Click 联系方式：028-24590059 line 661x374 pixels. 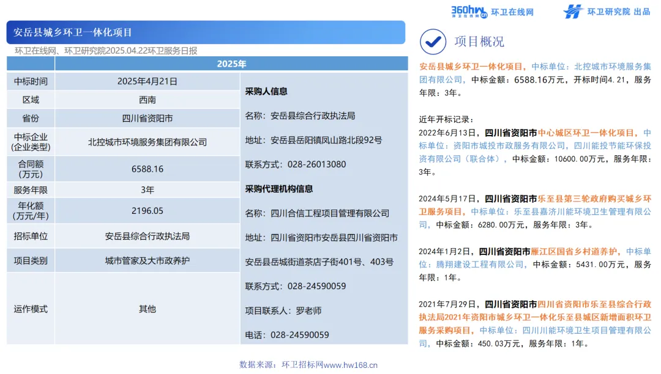pos(296,287)
